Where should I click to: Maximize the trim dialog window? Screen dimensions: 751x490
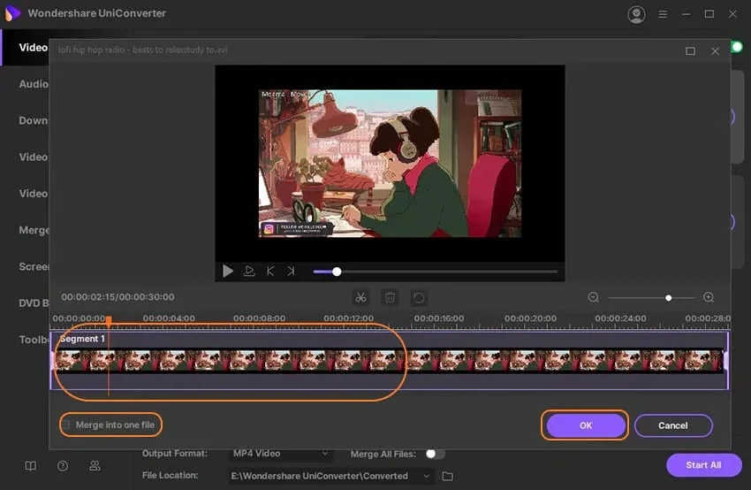click(x=690, y=50)
